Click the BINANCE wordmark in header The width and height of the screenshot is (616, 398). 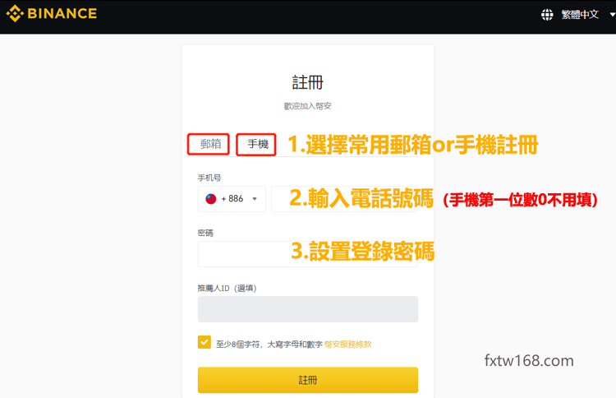pyautogui.click(x=62, y=14)
